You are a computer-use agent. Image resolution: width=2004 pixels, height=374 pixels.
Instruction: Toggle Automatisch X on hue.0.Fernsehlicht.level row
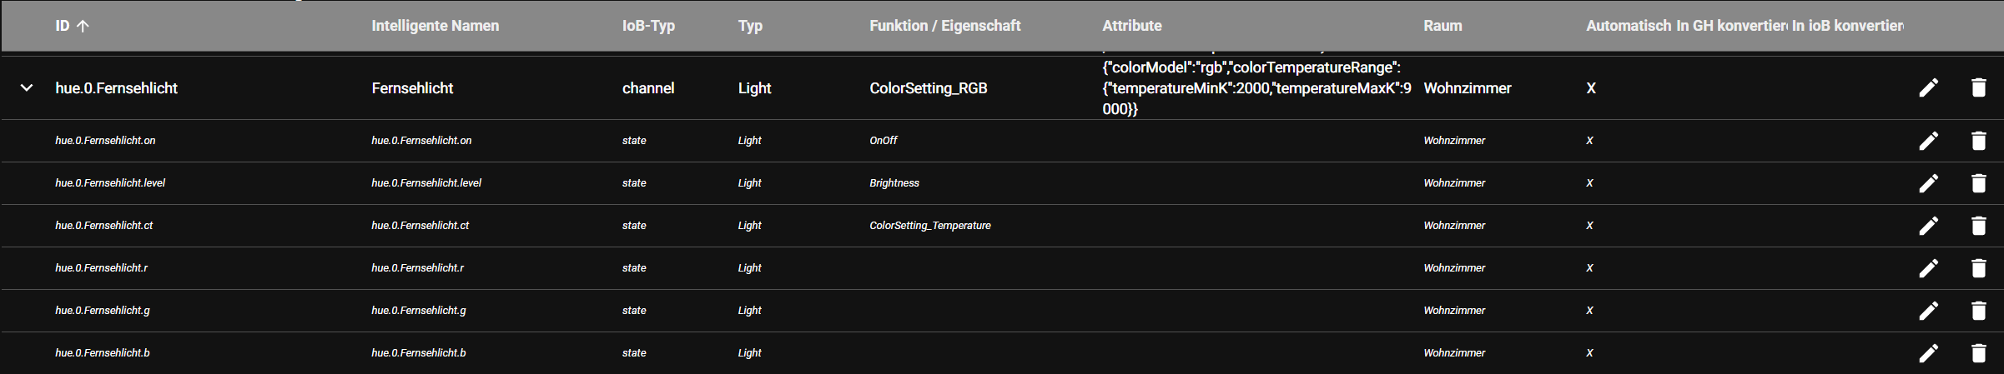click(x=1589, y=183)
